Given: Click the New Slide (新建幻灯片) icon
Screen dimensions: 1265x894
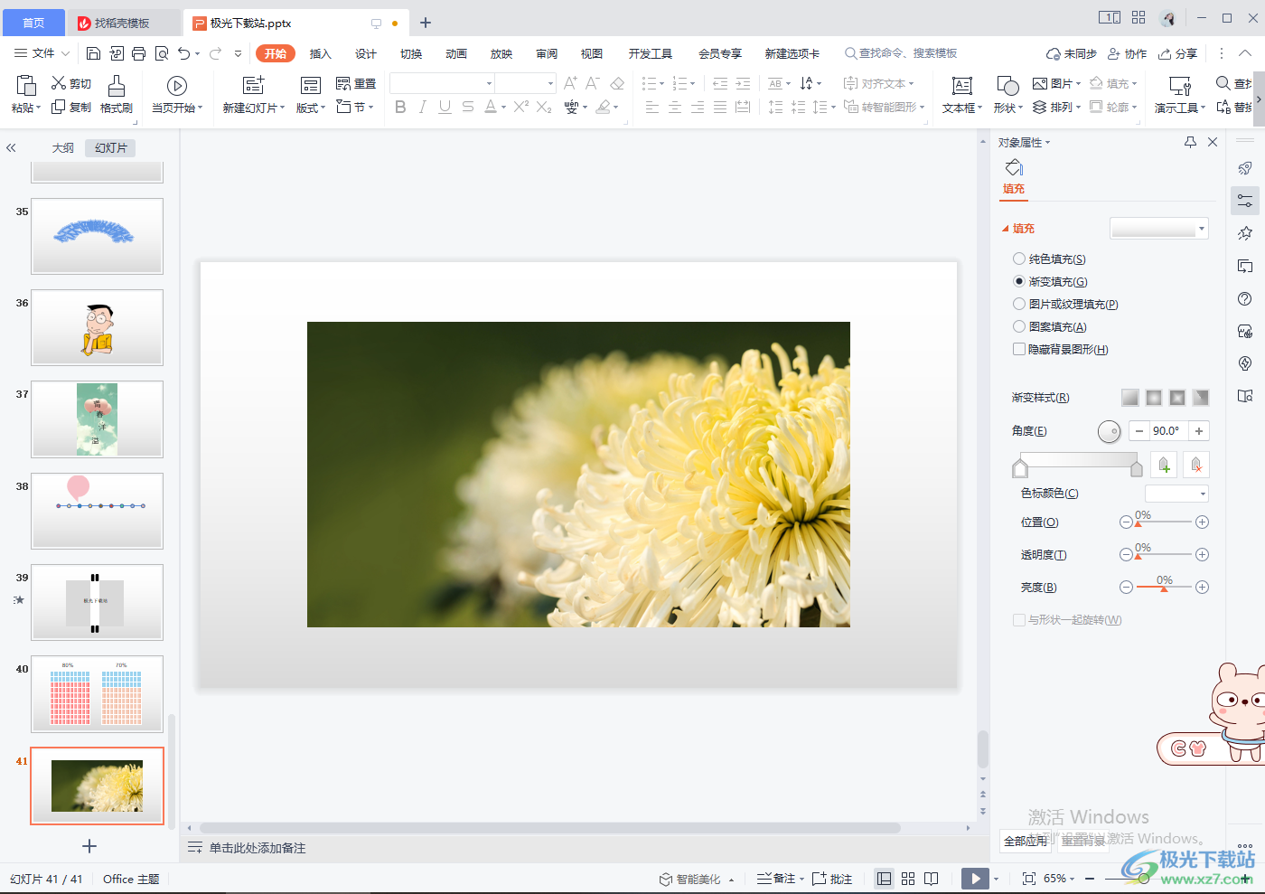Looking at the screenshot, I should click(254, 85).
